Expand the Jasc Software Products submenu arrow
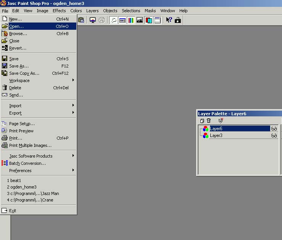Image resolution: width=282 pixels, height=240 pixels. tap(73, 156)
